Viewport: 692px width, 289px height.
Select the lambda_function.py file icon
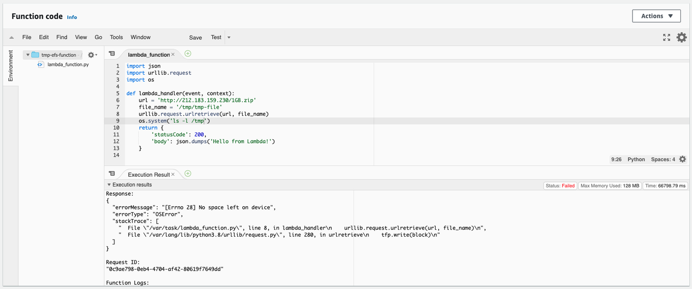41,64
